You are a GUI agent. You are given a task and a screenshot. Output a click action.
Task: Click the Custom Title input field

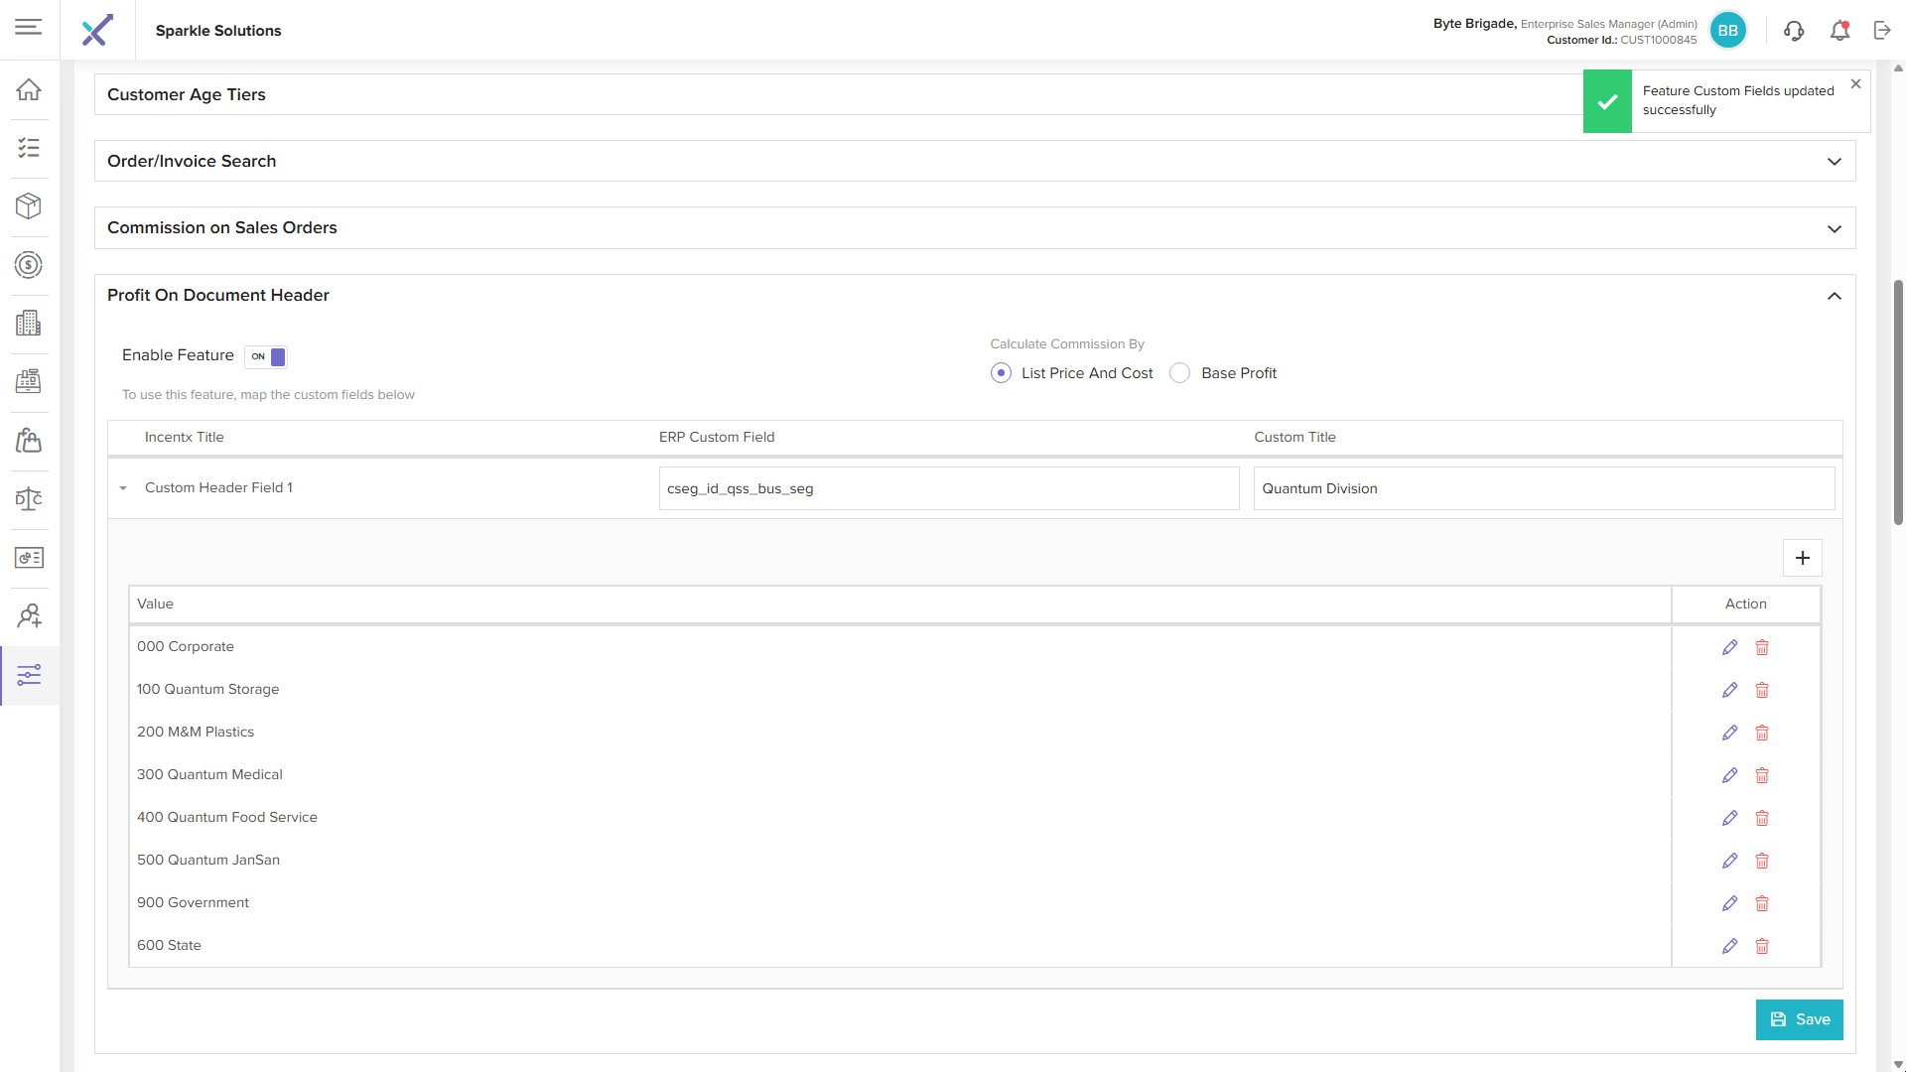click(1543, 488)
